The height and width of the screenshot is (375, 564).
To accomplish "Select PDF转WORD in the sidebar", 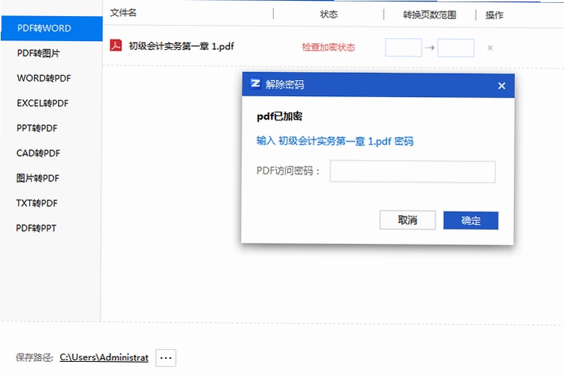I will click(51, 29).
